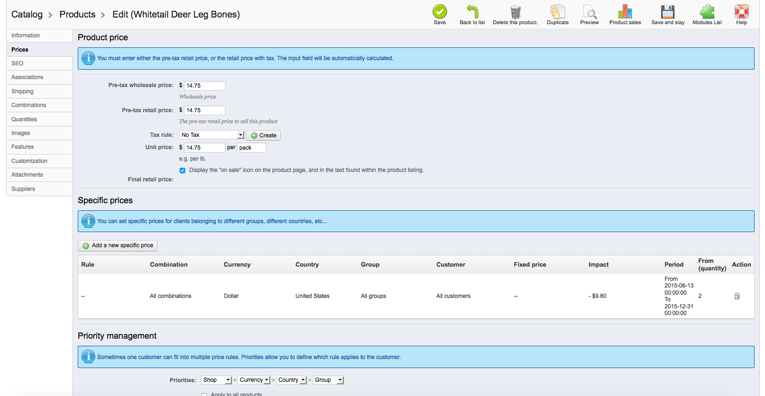Viewport: 765px width, 396px height.
Task: Focus the Pre-tax retail price field
Action: (204, 110)
